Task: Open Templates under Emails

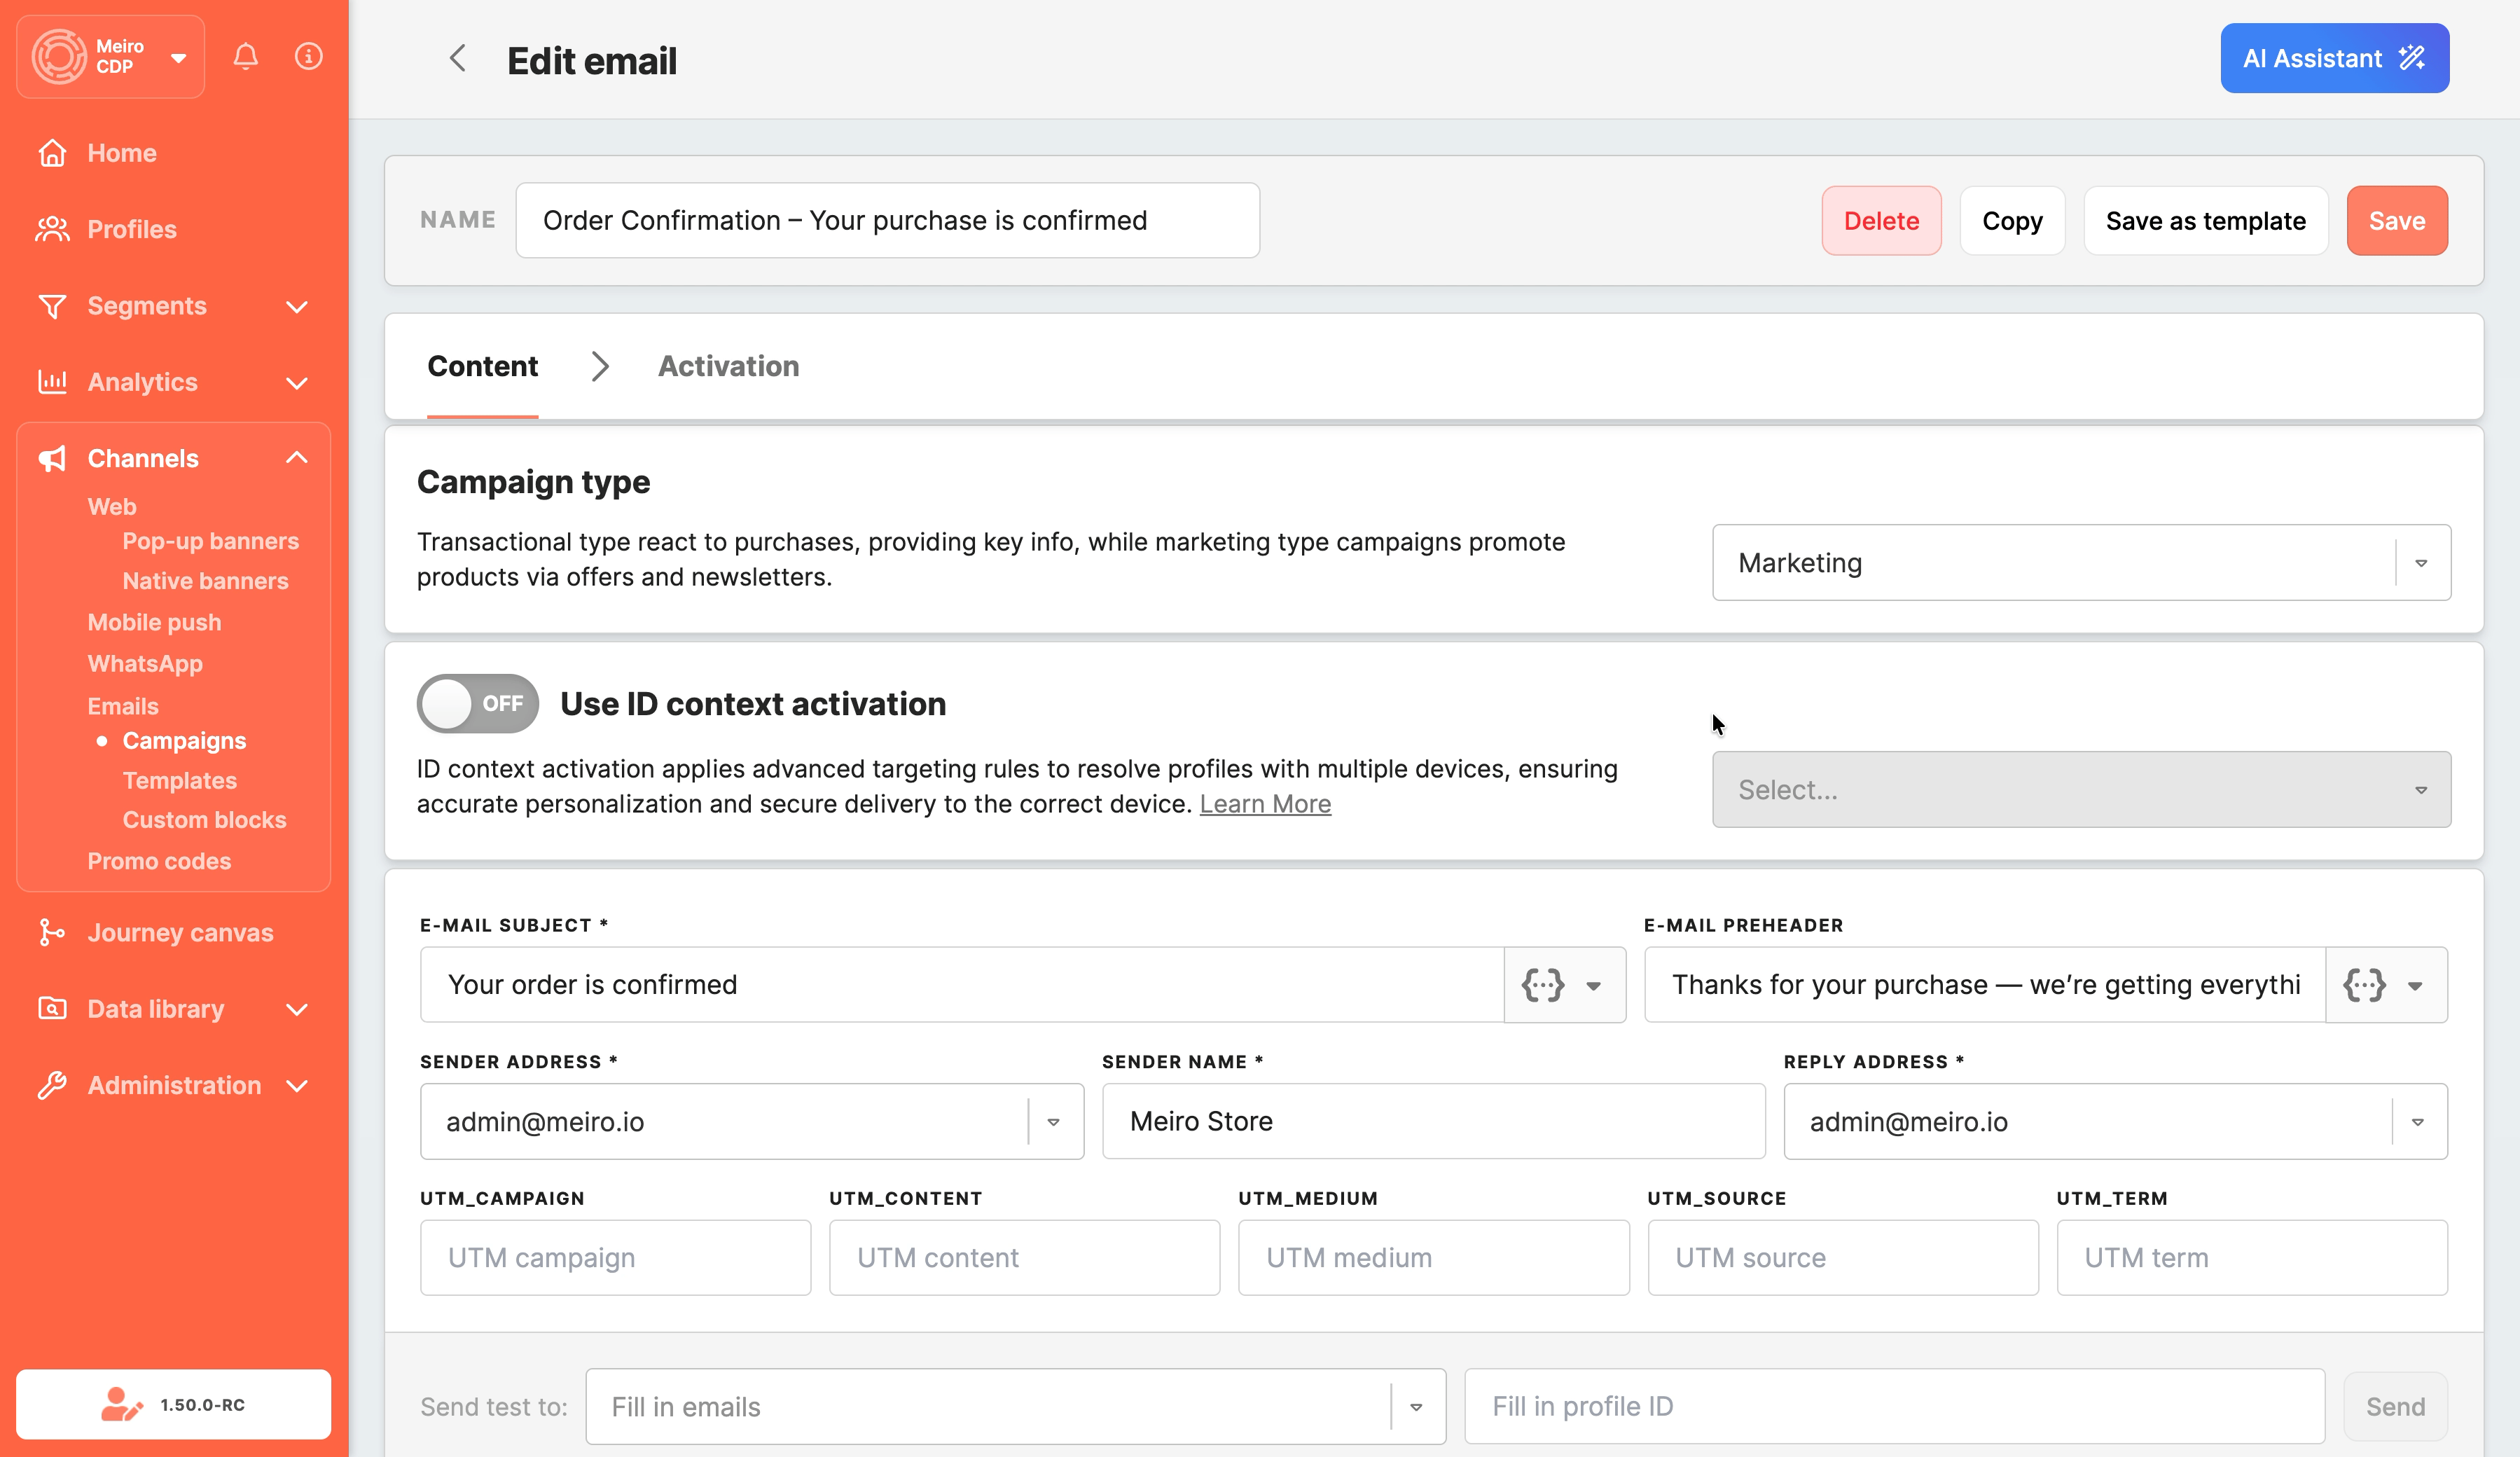Action: tap(179, 780)
